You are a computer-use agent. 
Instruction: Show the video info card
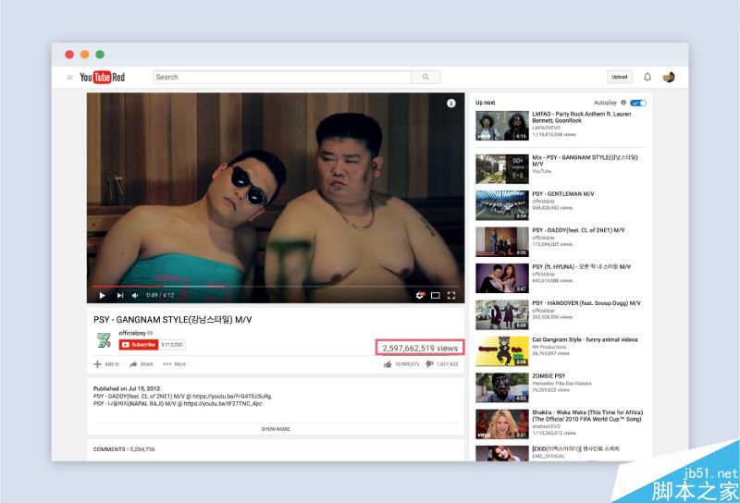point(451,104)
